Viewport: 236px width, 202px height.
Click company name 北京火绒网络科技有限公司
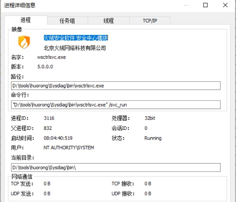coord(75,48)
